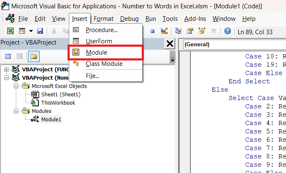Open the (General) object combo box
This screenshot has width=286, height=173.
(234, 45)
